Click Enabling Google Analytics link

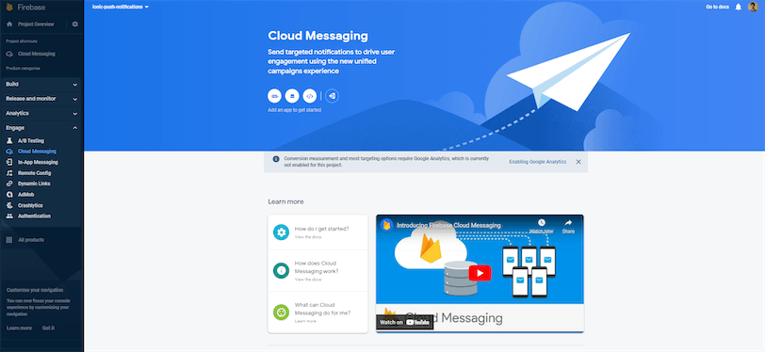(537, 161)
